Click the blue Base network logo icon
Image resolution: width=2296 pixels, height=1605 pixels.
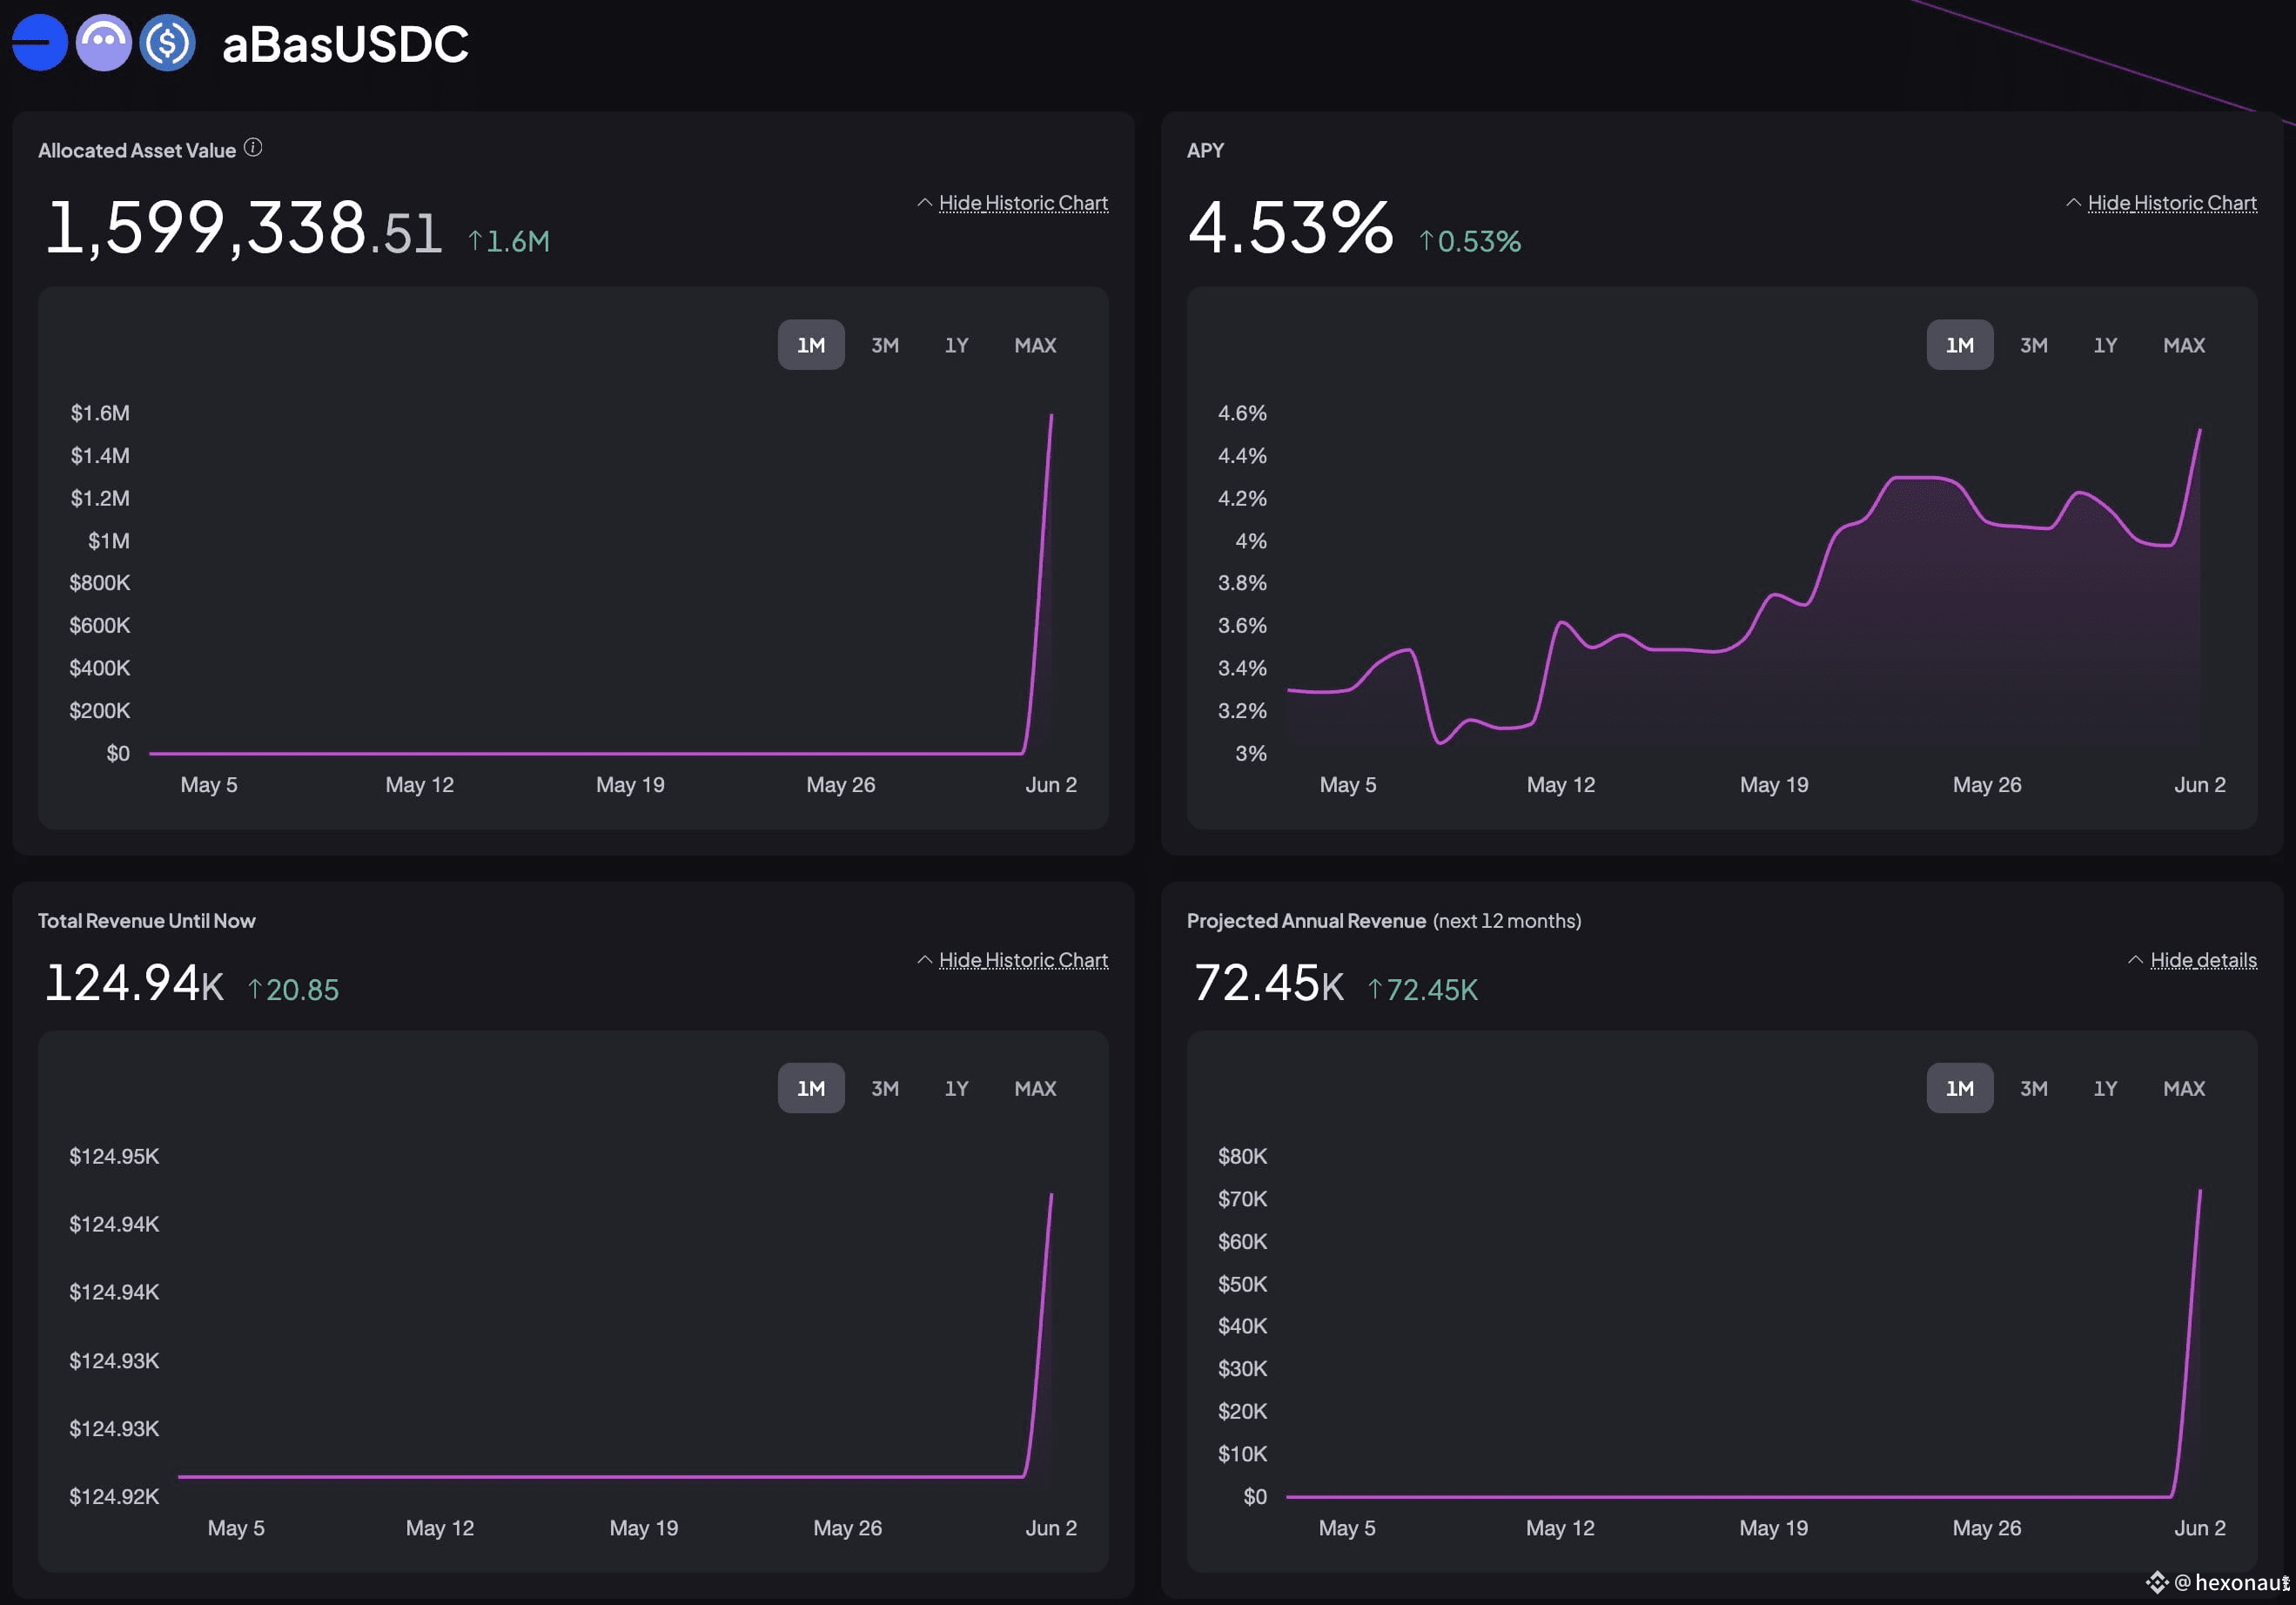click(x=39, y=43)
